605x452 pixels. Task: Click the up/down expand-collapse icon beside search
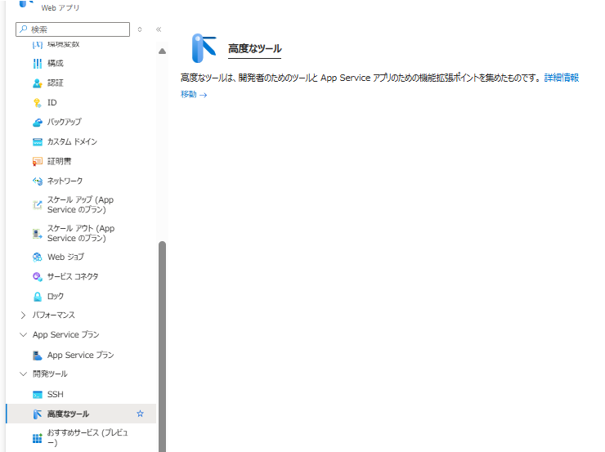pyautogui.click(x=140, y=29)
